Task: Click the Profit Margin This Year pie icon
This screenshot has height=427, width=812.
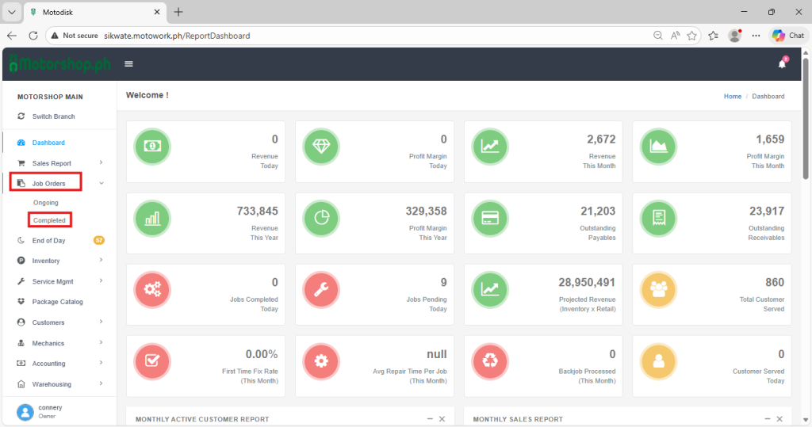Action: pos(320,219)
